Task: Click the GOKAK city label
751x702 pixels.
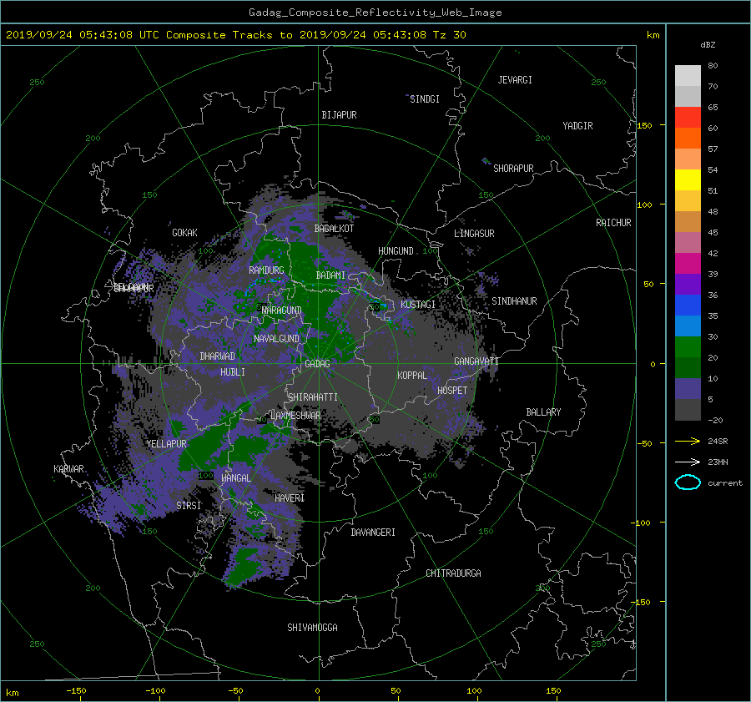Action: click(x=185, y=233)
